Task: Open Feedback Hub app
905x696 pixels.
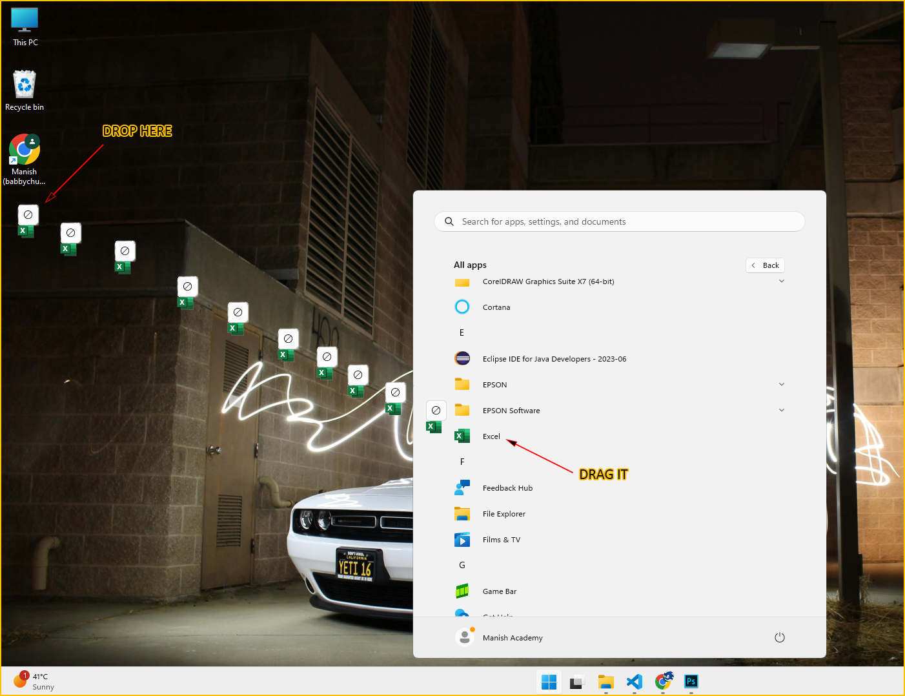Action: [507, 488]
